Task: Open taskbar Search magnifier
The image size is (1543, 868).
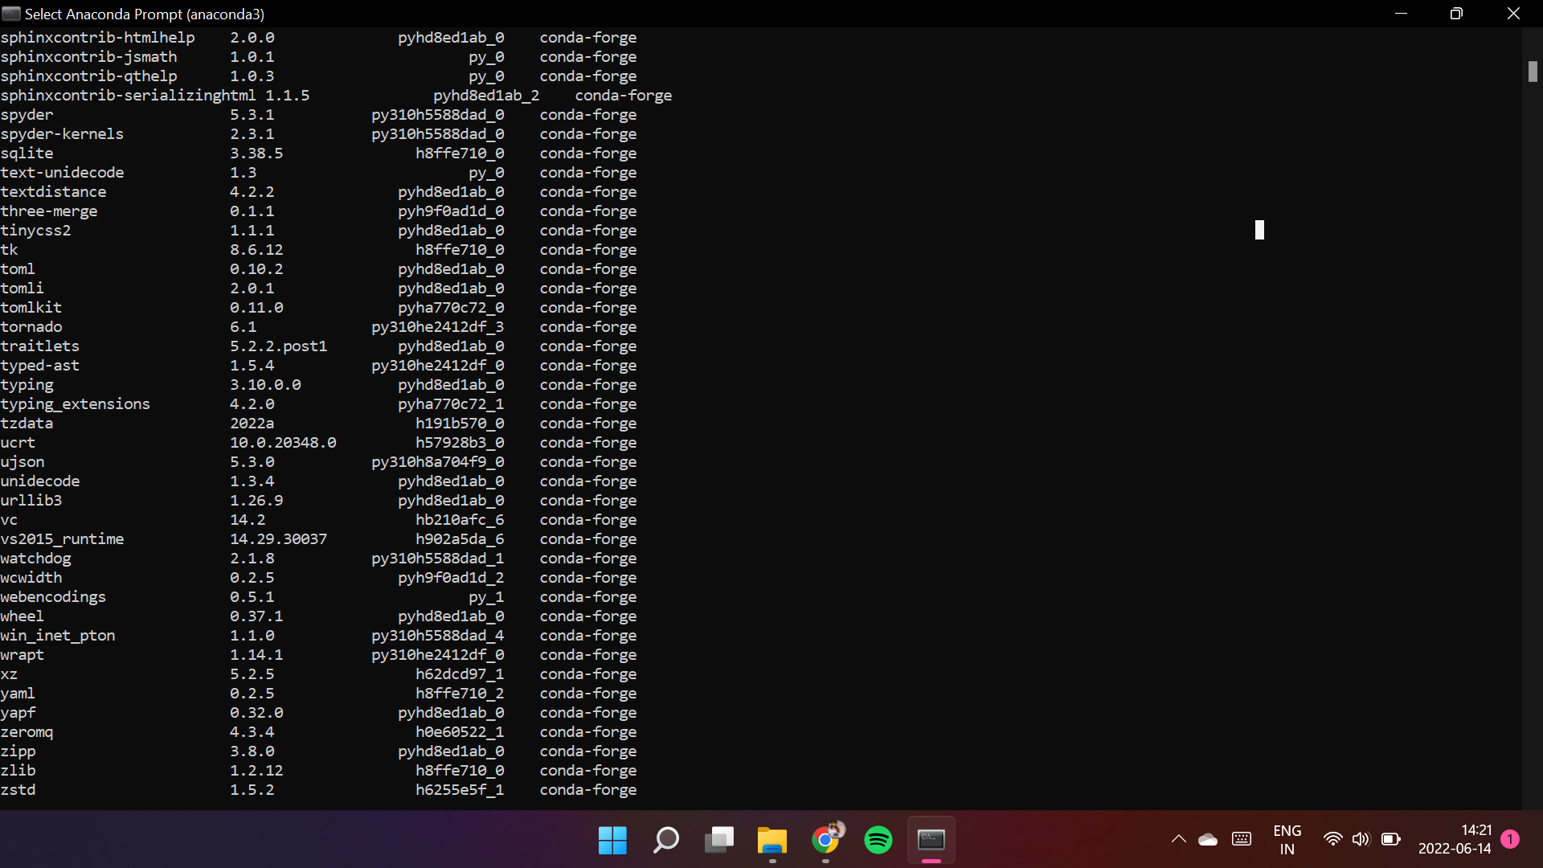Action: tap(665, 840)
